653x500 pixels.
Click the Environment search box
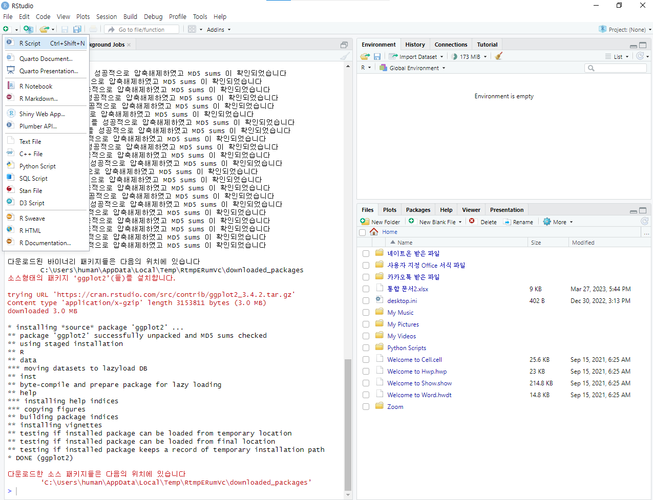pos(615,68)
